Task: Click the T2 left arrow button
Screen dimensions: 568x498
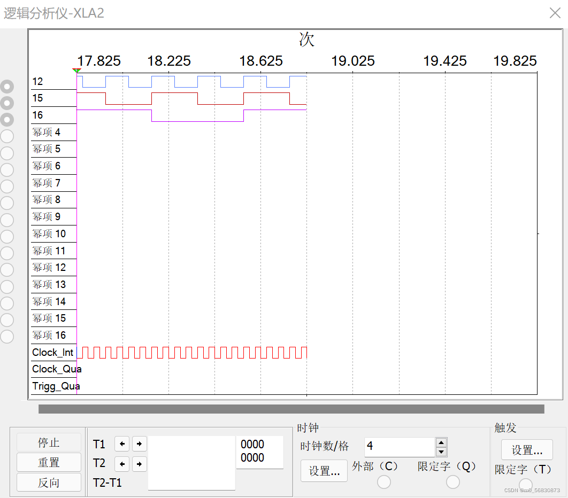Action: (x=122, y=464)
